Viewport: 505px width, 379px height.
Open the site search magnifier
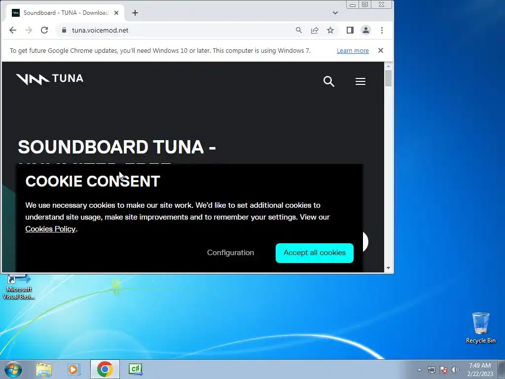(329, 81)
